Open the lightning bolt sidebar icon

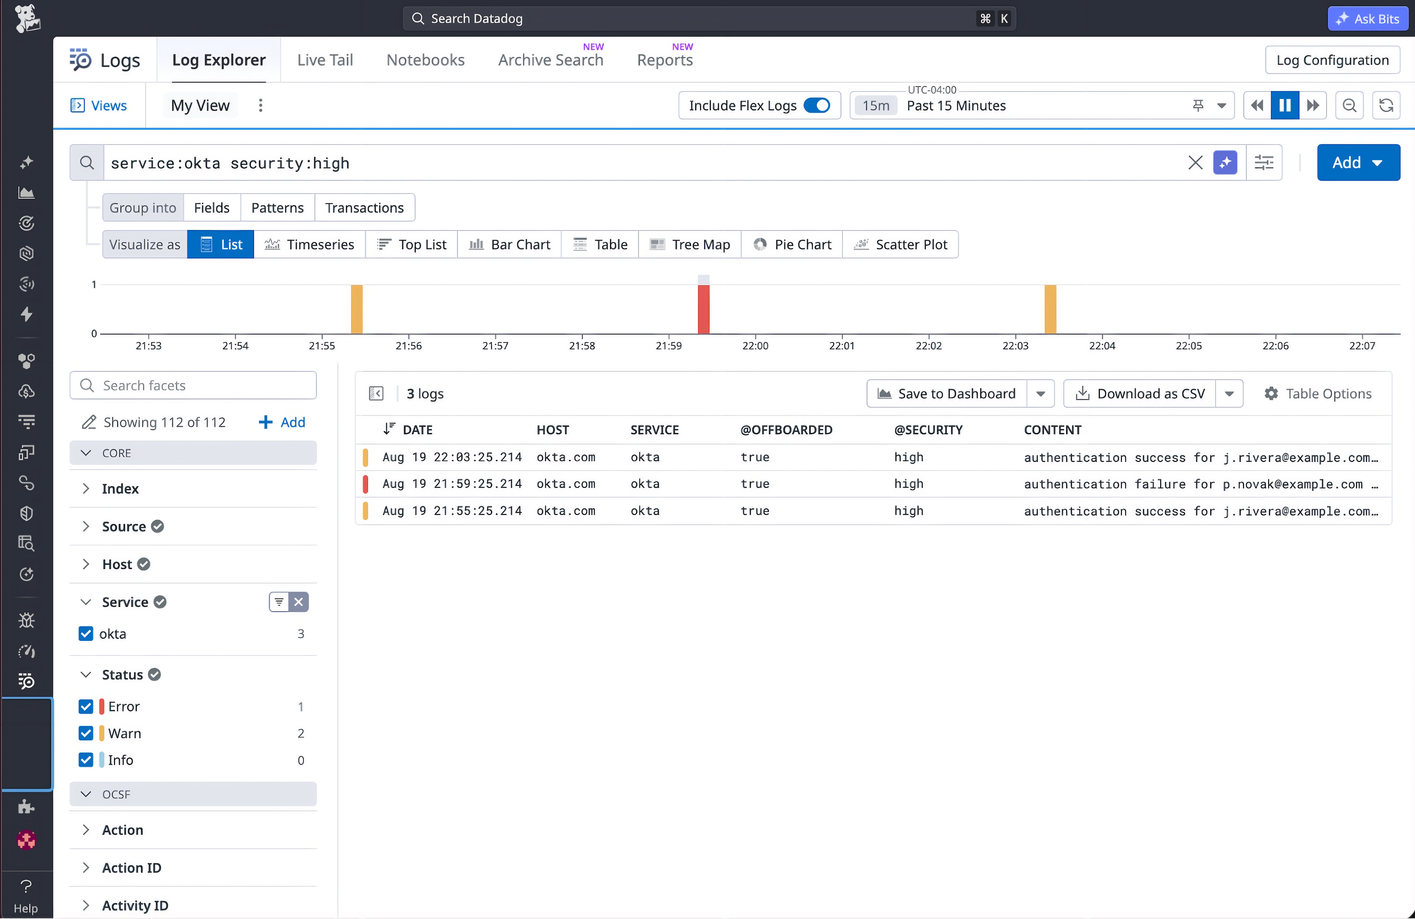coord(26,314)
